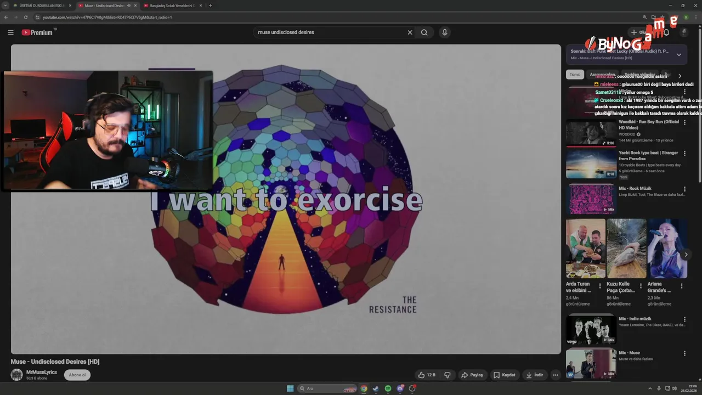Open Steam from the taskbar
This screenshot has width=702, height=395.
[x=376, y=388]
